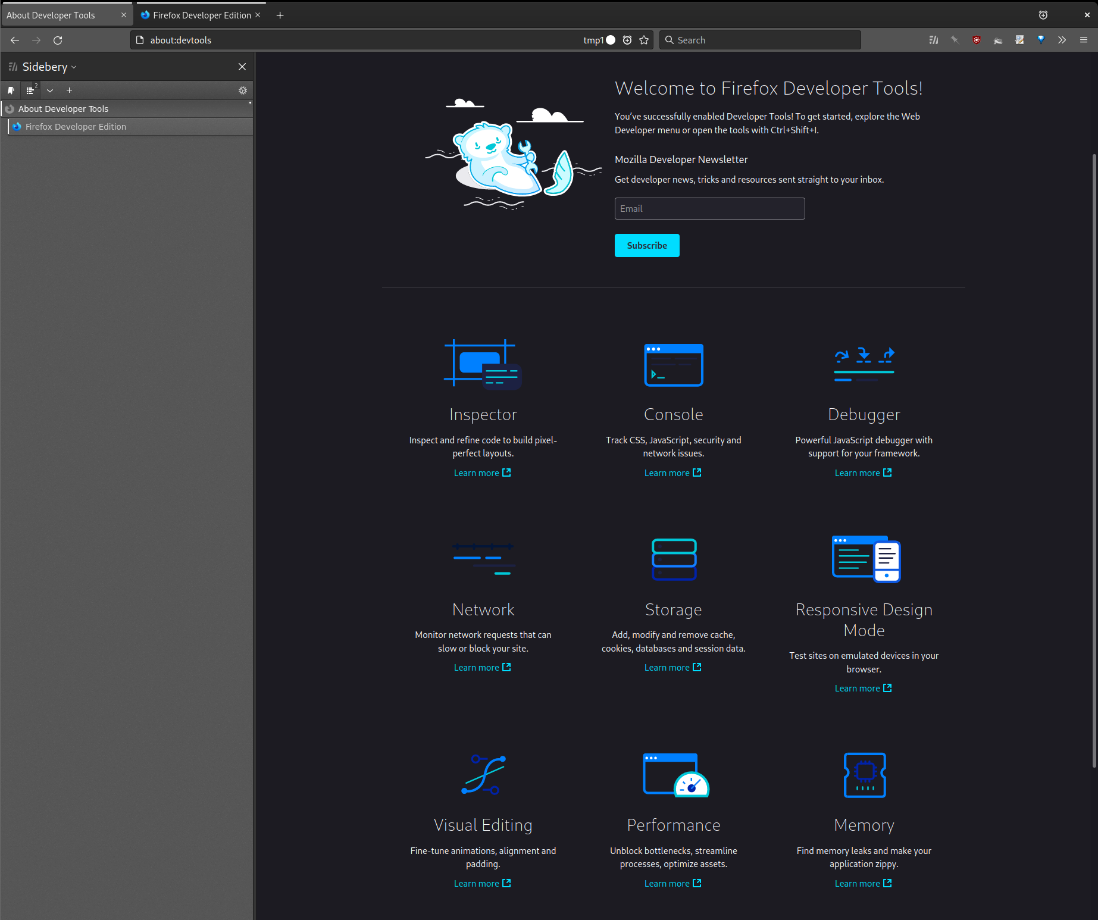This screenshot has height=920, width=1098.
Task: Switch to the About Developer Tools tab
Action: click(x=60, y=15)
